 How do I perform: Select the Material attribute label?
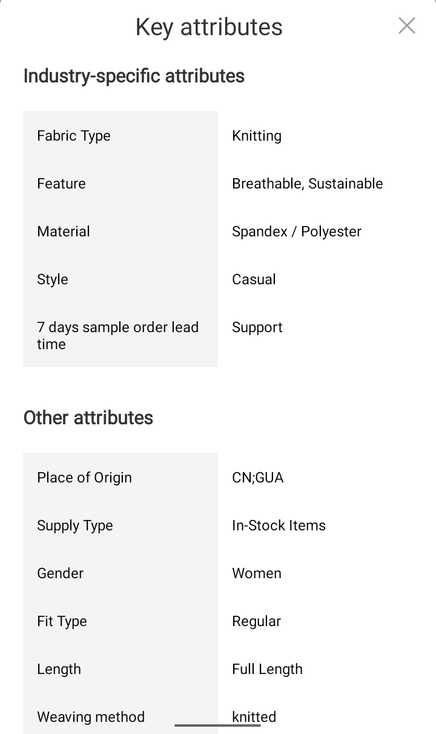64,232
